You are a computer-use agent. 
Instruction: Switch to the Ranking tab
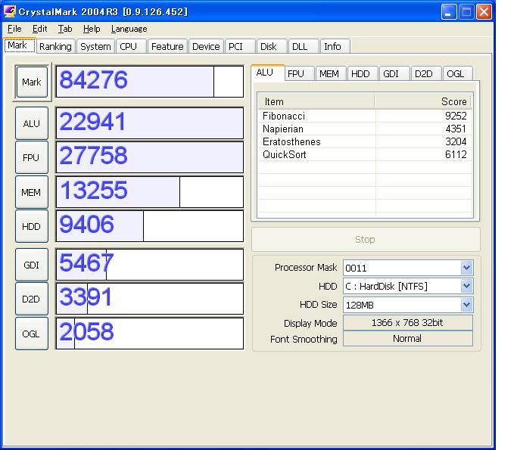coord(55,46)
